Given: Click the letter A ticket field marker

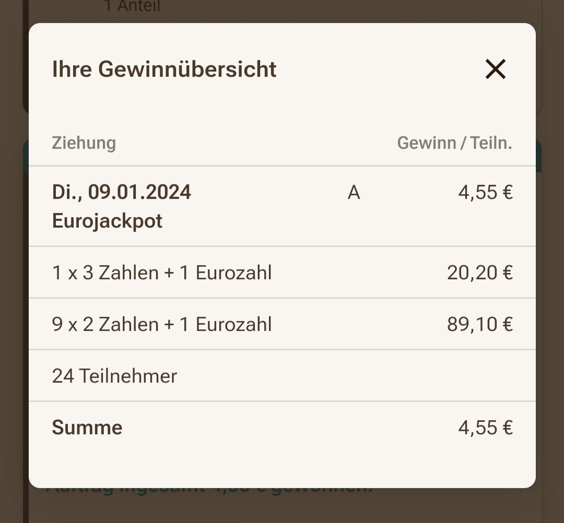Looking at the screenshot, I should 354,193.
